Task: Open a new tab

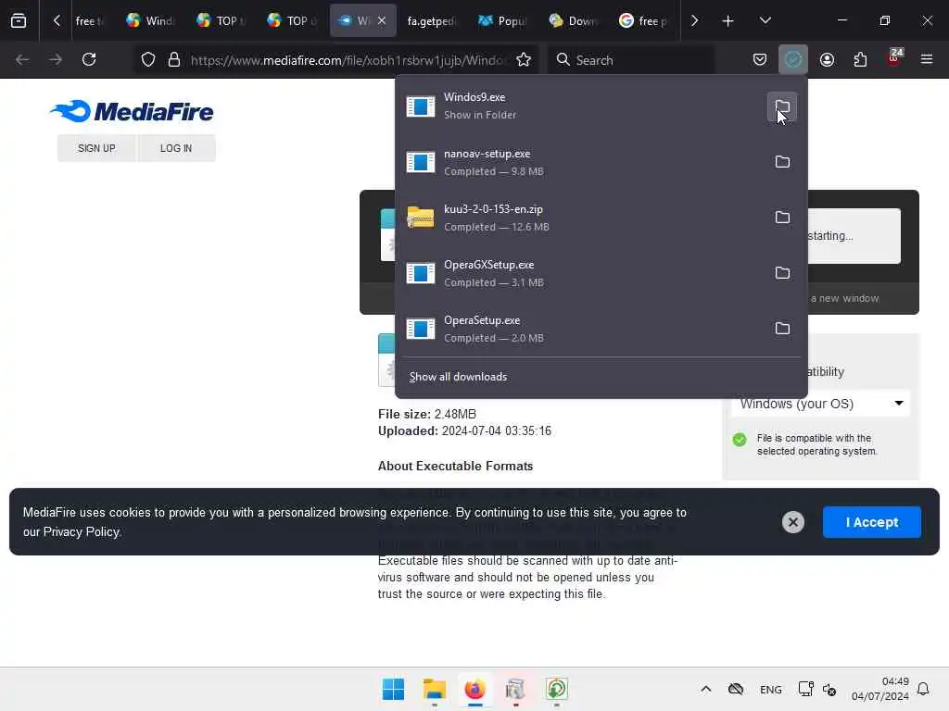Action: (x=728, y=21)
